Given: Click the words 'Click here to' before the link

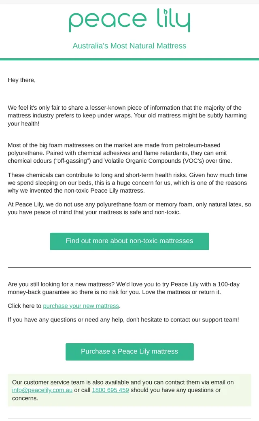Looking at the screenshot, I should [x=25, y=306].
